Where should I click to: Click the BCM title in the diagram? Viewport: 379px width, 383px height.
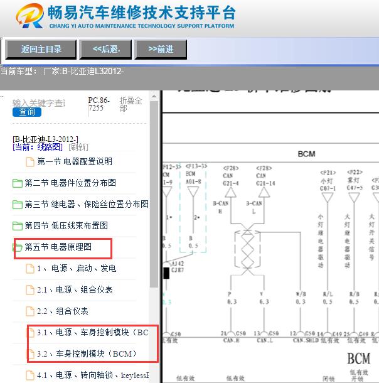[306, 154]
